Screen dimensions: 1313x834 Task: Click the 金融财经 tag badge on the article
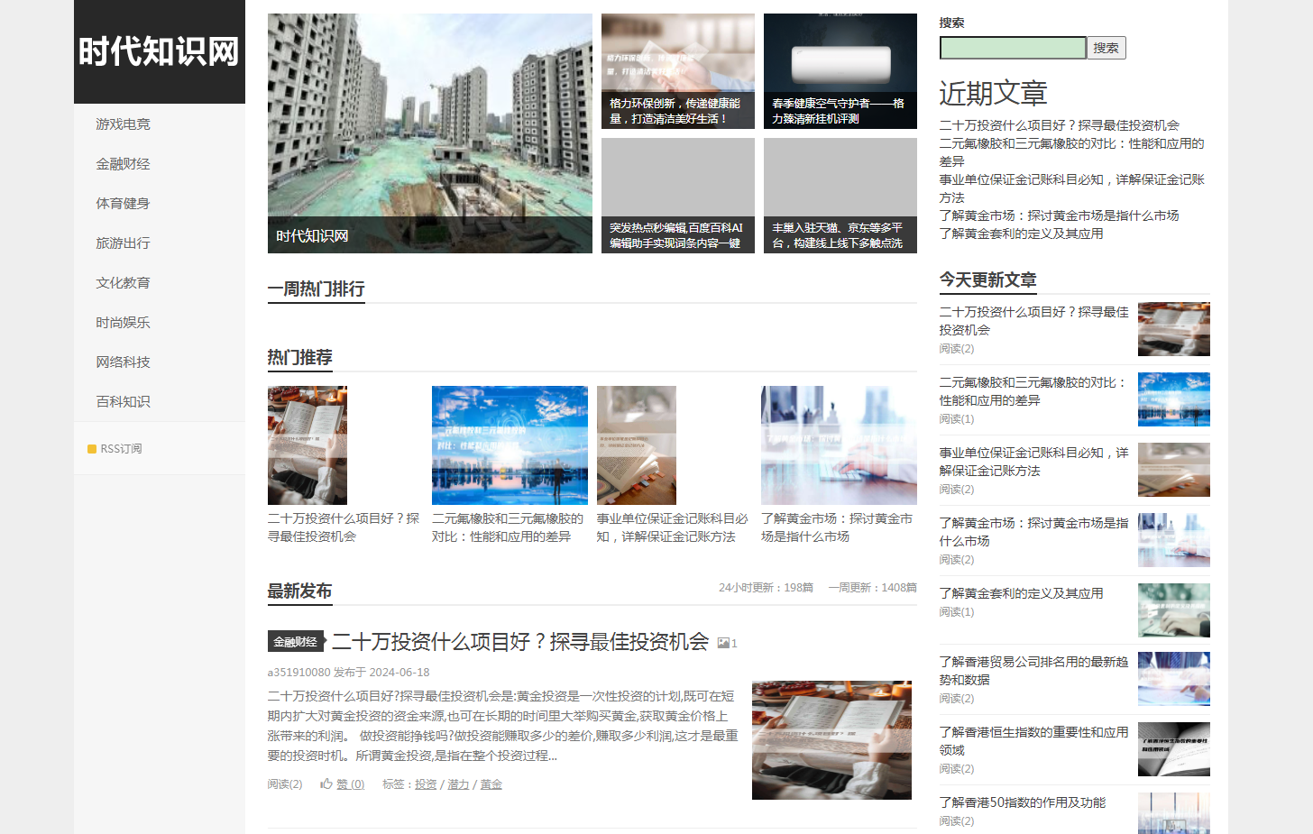tap(296, 642)
